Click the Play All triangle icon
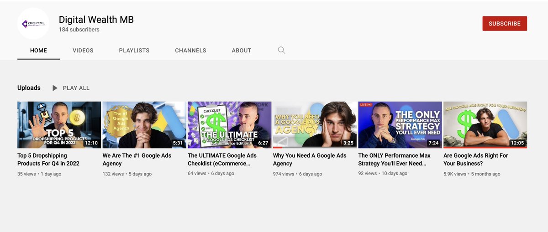The image size is (548, 232). [x=55, y=88]
